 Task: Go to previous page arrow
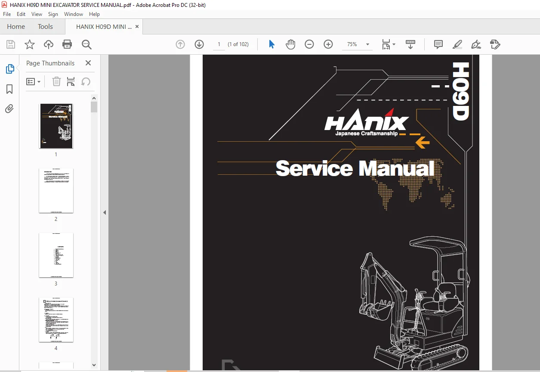click(180, 44)
